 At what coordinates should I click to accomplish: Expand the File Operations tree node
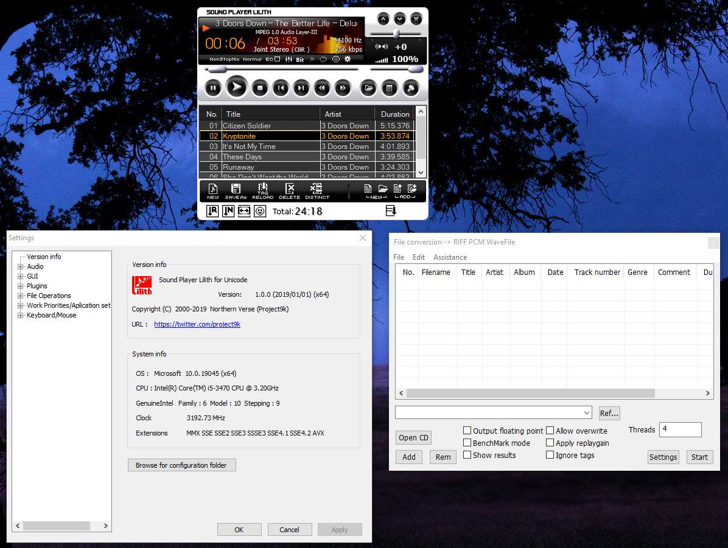[21, 296]
